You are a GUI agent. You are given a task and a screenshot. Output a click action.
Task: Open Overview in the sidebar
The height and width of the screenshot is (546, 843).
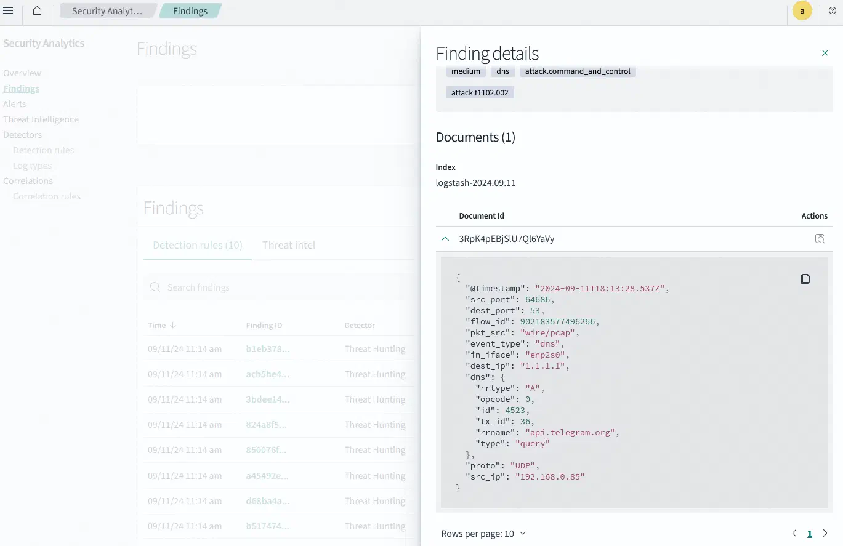point(22,73)
